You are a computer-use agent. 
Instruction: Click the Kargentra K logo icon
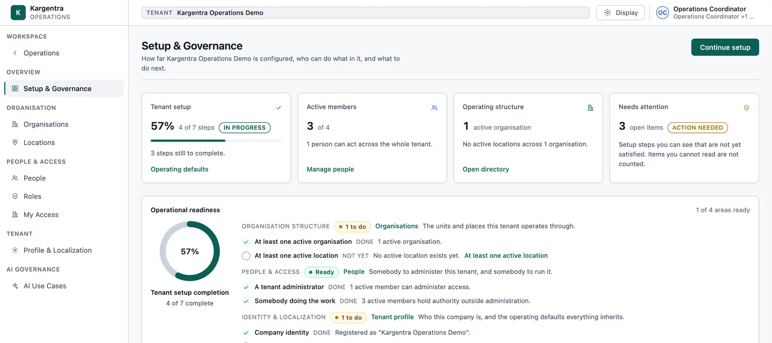[x=18, y=12]
